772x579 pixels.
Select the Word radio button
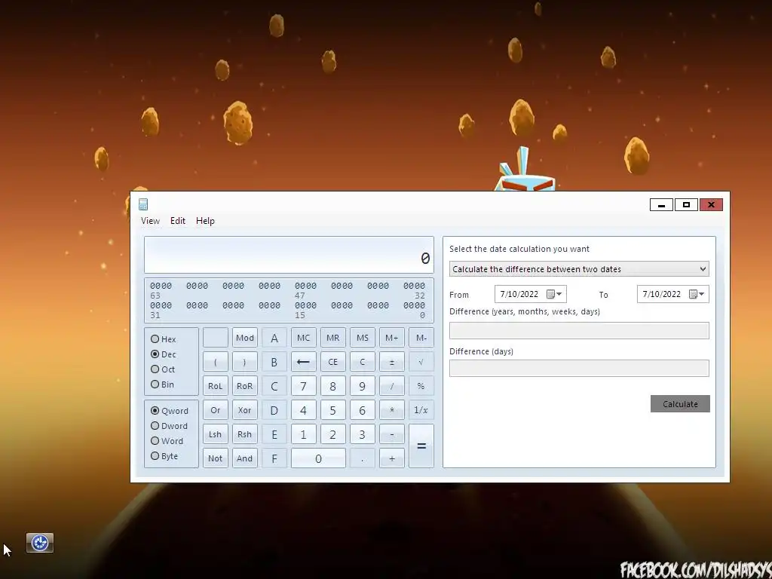click(x=155, y=441)
